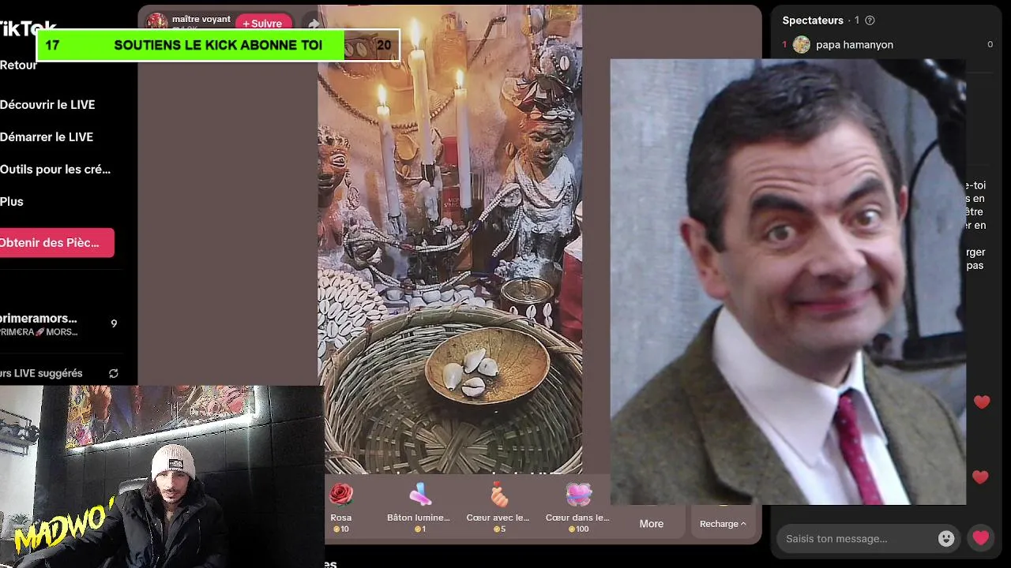
Task: Click SOUTIENS LE KICK ABONNE TOI banner
Action: 218,45
